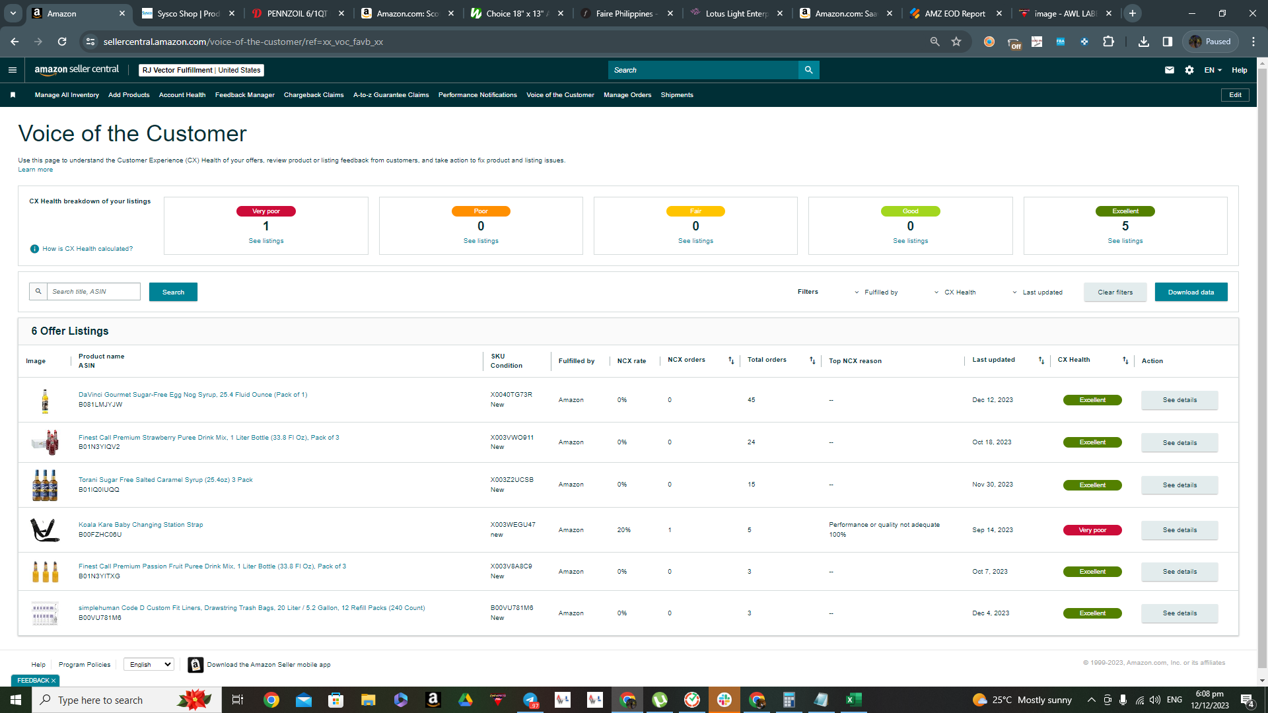Image resolution: width=1268 pixels, height=713 pixels.
Task: Sort the table by NCX orders
Action: coord(731,360)
